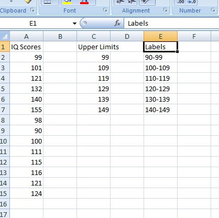Select the cell containing 120-129
Viewport: 219px width, 218px height.
pyautogui.click(x=160, y=89)
